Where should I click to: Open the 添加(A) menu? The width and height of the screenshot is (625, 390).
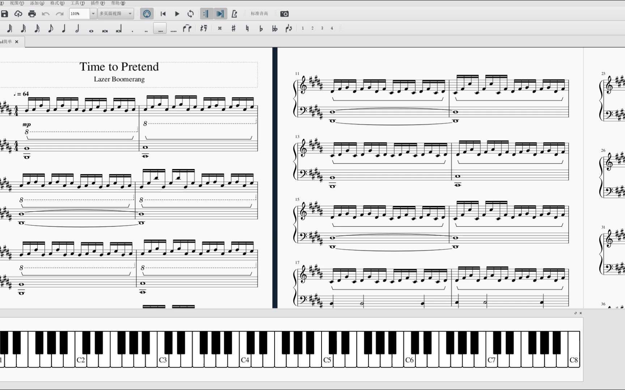click(x=37, y=3)
